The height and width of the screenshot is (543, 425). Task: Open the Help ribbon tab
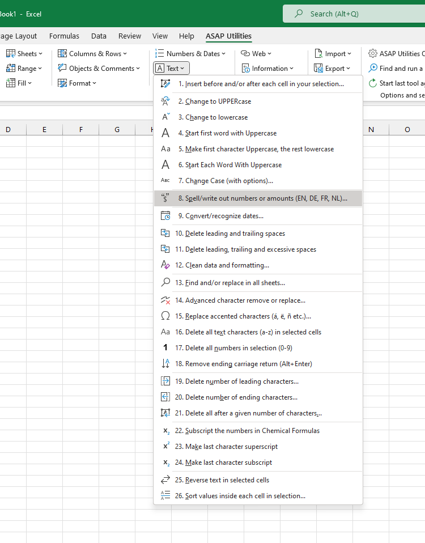(x=186, y=36)
